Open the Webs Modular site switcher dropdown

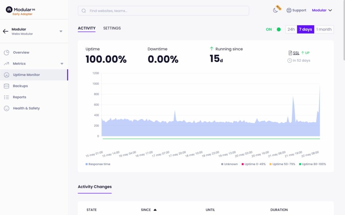61,31
